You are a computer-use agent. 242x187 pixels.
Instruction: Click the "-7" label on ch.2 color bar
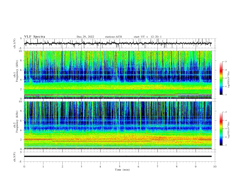pyautogui.click(x=225, y=145)
